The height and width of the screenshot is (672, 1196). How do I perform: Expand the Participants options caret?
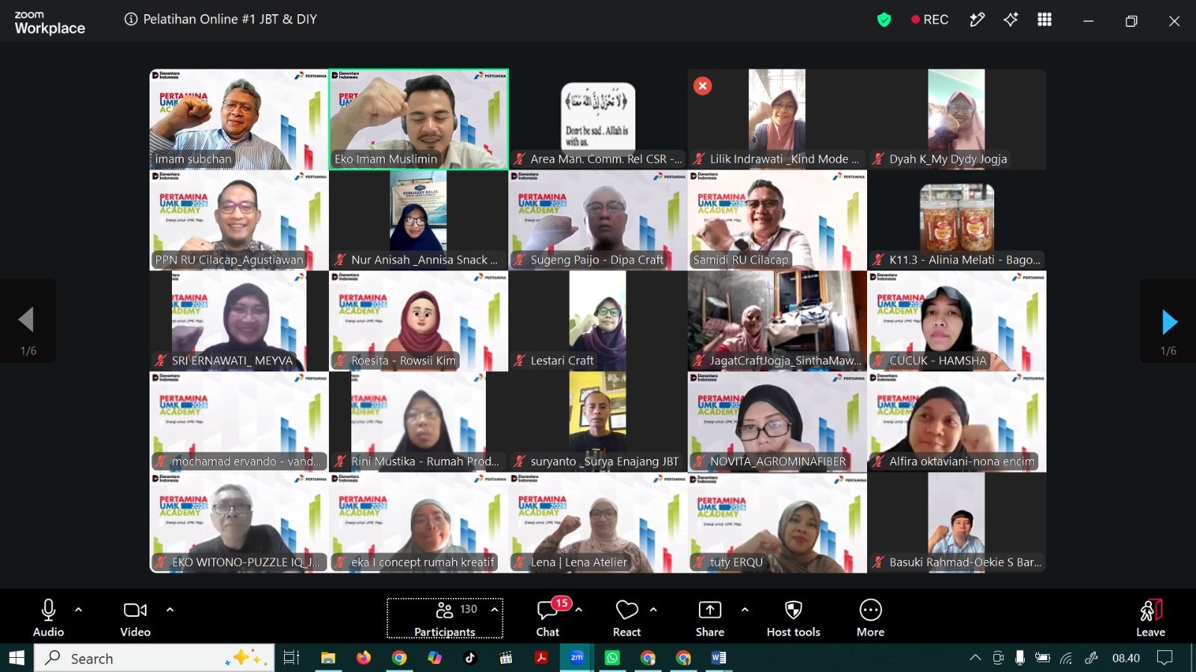pyautogui.click(x=495, y=609)
